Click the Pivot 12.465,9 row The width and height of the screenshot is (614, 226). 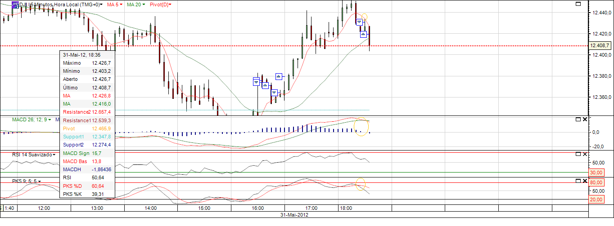[87, 129]
